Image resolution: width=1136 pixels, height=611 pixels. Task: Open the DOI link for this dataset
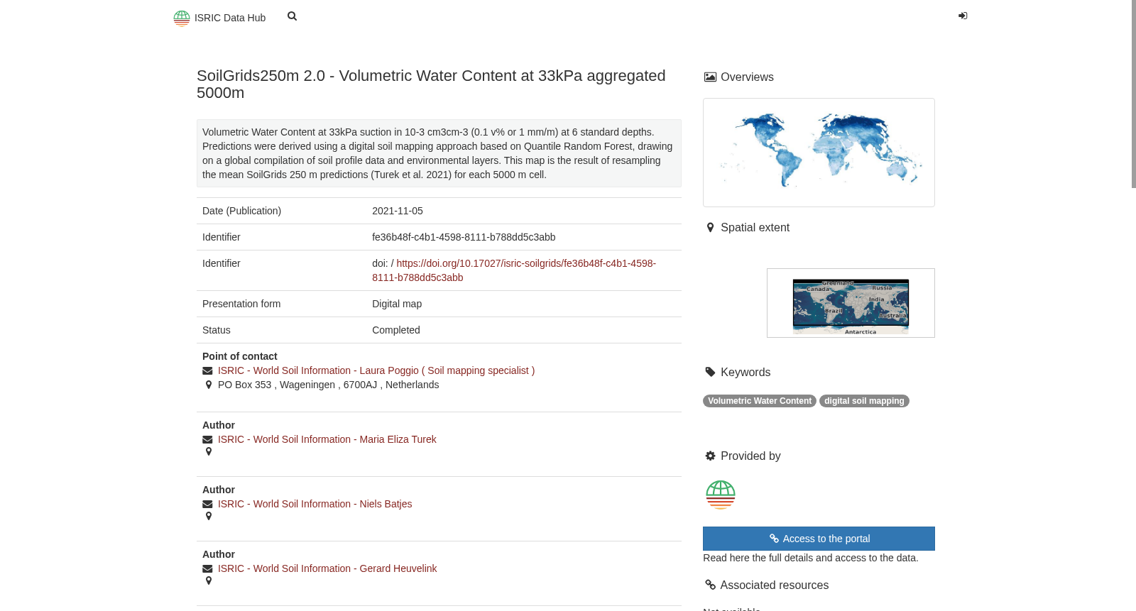[514, 270]
